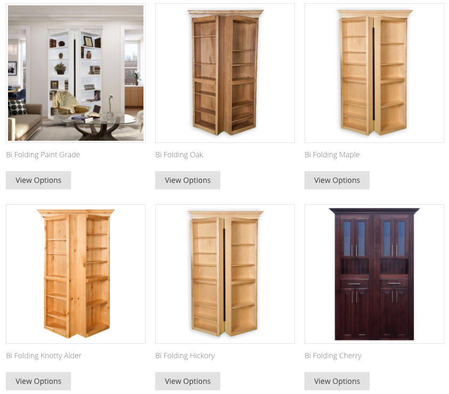Open the Bi Folding Hickory bookcase image

(x=225, y=274)
